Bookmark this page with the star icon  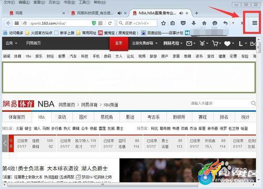163,23
